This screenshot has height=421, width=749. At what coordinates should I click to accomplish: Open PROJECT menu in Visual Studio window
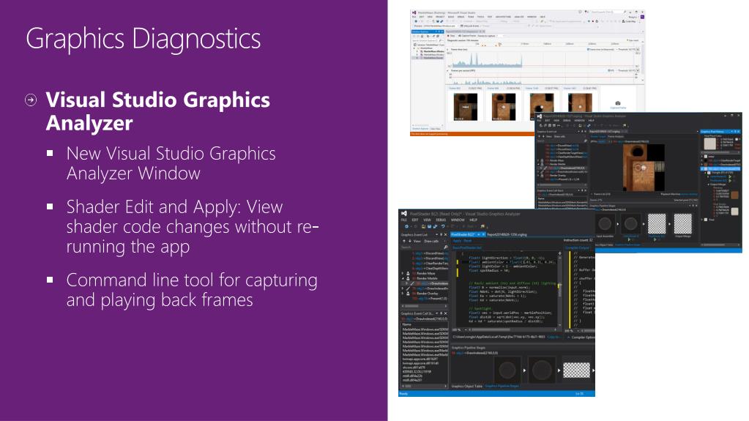click(440, 17)
